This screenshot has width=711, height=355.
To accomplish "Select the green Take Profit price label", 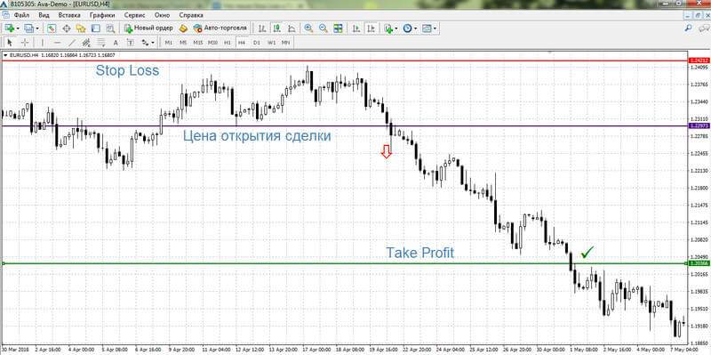I will (699, 262).
